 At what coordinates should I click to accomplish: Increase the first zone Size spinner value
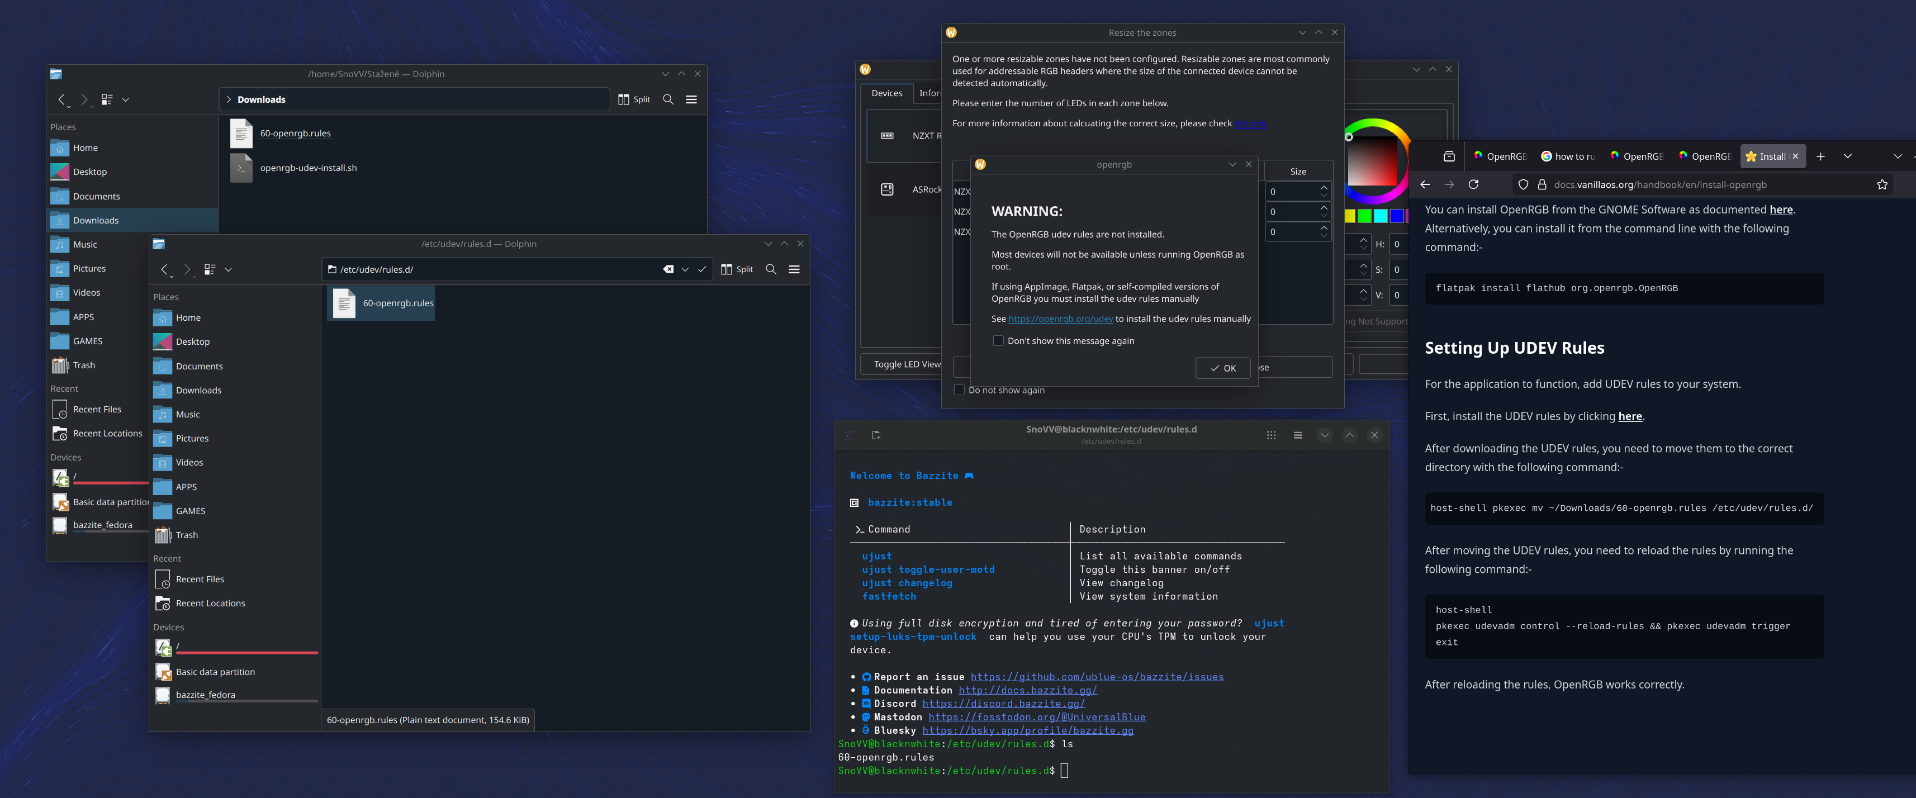click(1323, 187)
